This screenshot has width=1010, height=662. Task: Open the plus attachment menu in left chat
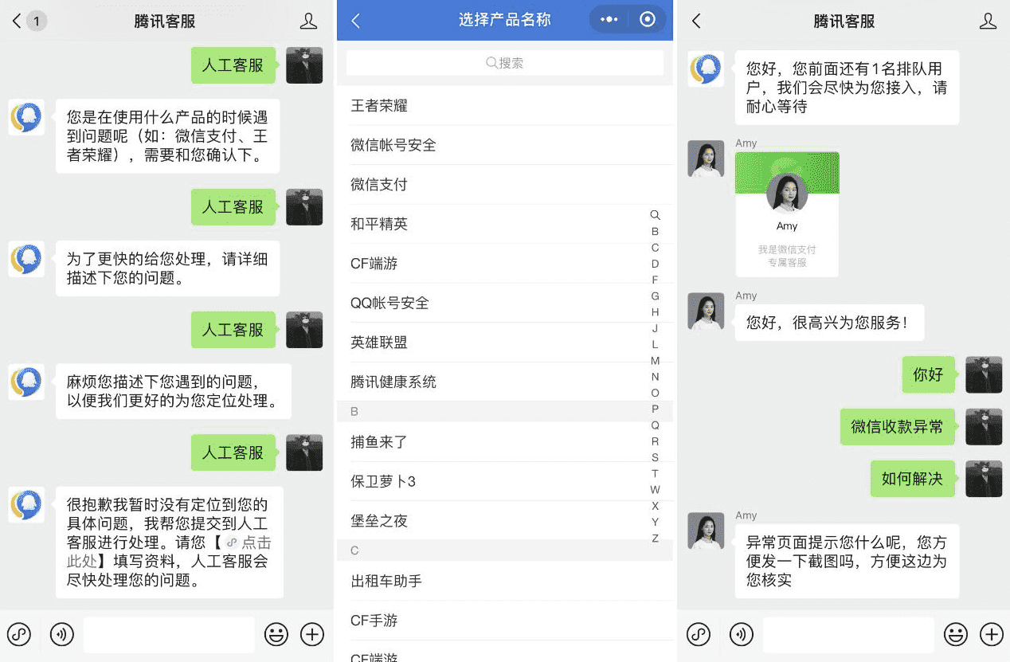coord(312,634)
